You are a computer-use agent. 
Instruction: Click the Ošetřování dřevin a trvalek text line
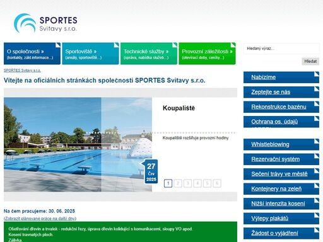coord(100,229)
